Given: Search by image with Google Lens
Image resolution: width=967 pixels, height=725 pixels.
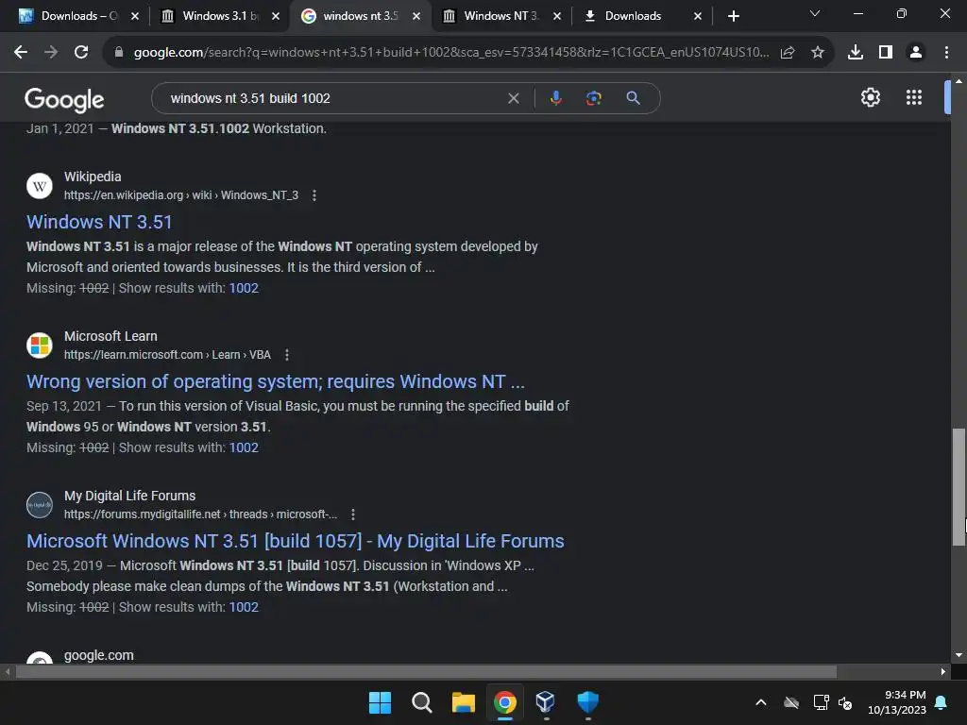Looking at the screenshot, I should [593, 98].
